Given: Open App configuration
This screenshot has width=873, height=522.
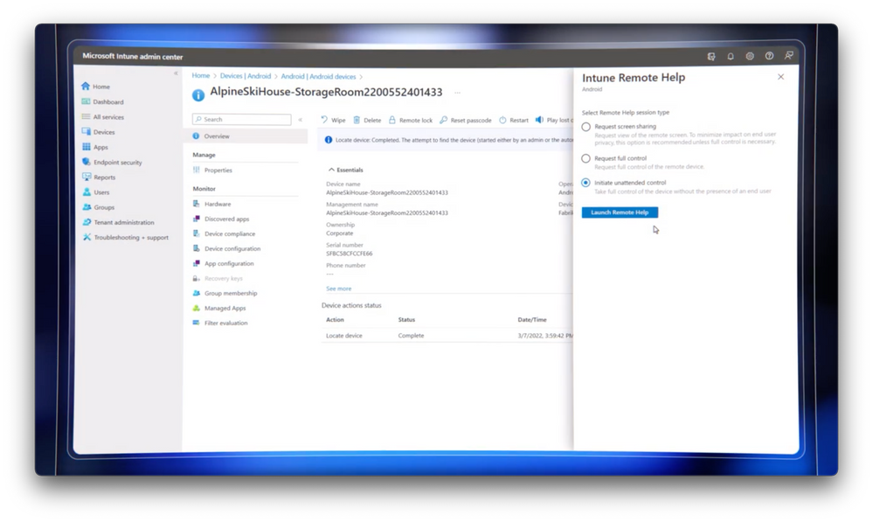Looking at the screenshot, I should click(223, 263).
